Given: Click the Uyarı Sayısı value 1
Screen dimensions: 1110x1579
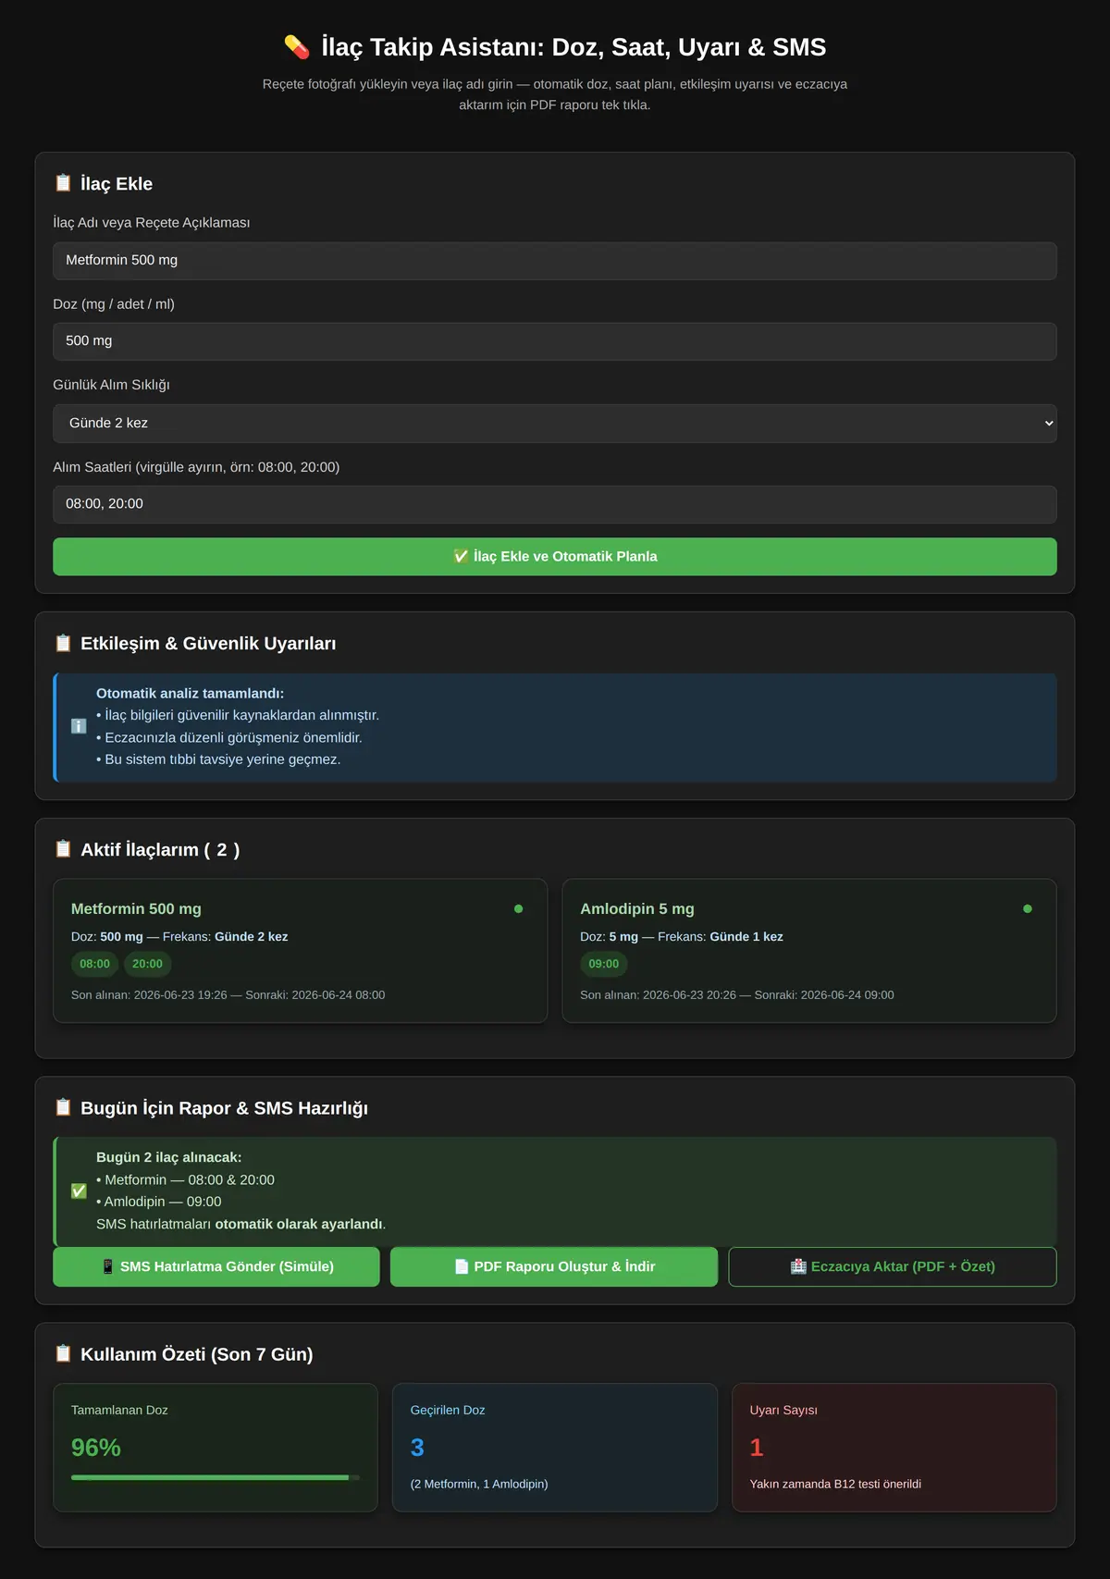Looking at the screenshot, I should (x=757, y=1448).
